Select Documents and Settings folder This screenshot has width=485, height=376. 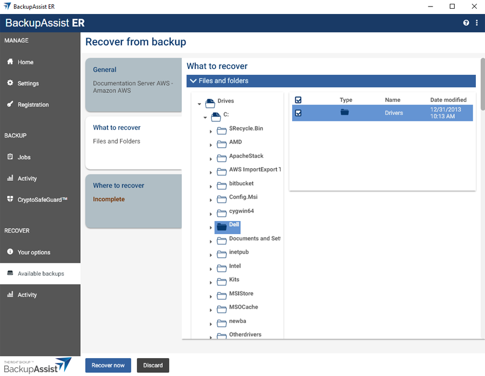255,238
